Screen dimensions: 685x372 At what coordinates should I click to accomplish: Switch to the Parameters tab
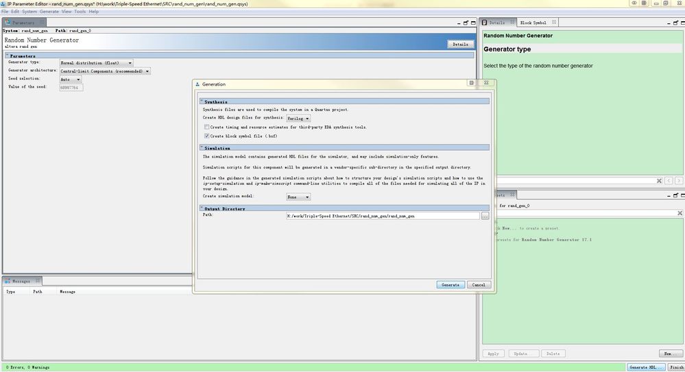point(23,23)
